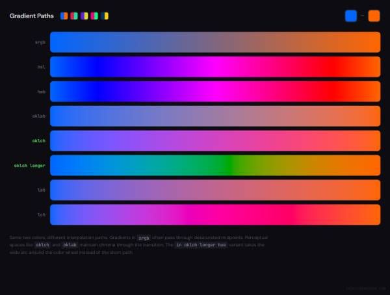
Task: Select the hwb gradient bar
Action: tap(214, 92)
